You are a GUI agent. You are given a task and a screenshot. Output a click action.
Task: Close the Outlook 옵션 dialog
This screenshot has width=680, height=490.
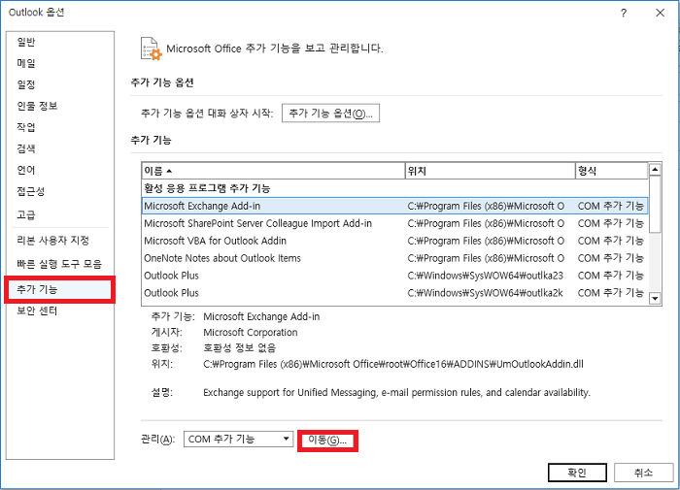[660, 13]
